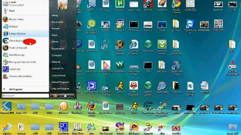Viewport: 241px width, 135px height.
Task: Click the adobe photoshop folder icon
Action: pyautogui.click(x=176, y=47)
